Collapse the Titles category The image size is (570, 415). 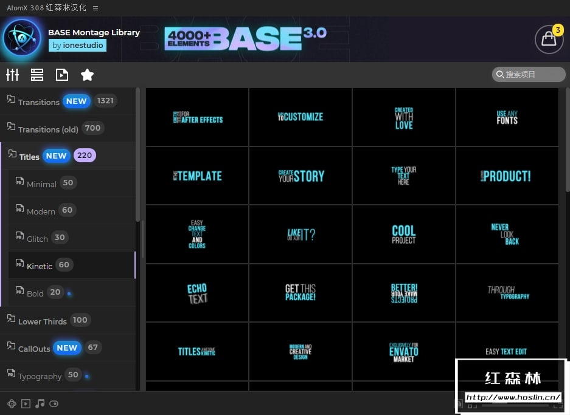pyautogui.click(x=68, y=156)
